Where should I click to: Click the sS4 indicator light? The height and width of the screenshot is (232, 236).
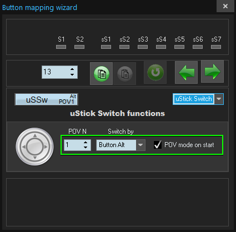coord(161,47)
